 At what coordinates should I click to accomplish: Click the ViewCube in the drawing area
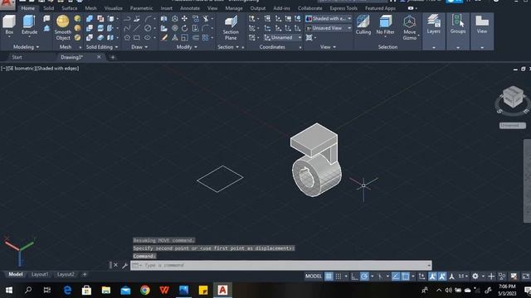click(513, 98)
